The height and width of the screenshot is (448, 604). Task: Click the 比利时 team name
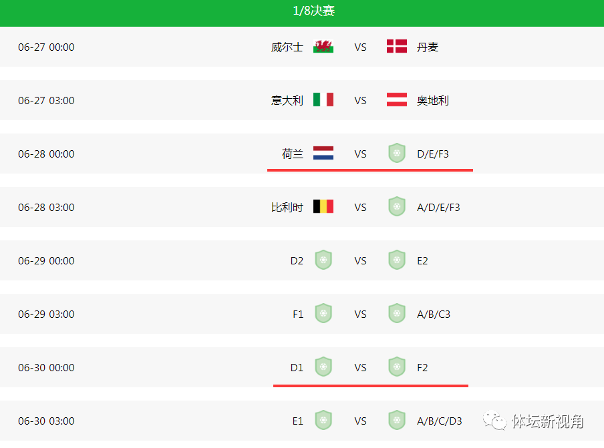click(287, 208)
